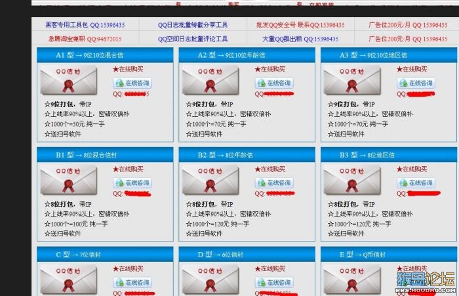Click ☆9位打包，带IP in A1 card
Image resolution: width=459 pixels, height=296 pixels.
click(x=68, y=104)
